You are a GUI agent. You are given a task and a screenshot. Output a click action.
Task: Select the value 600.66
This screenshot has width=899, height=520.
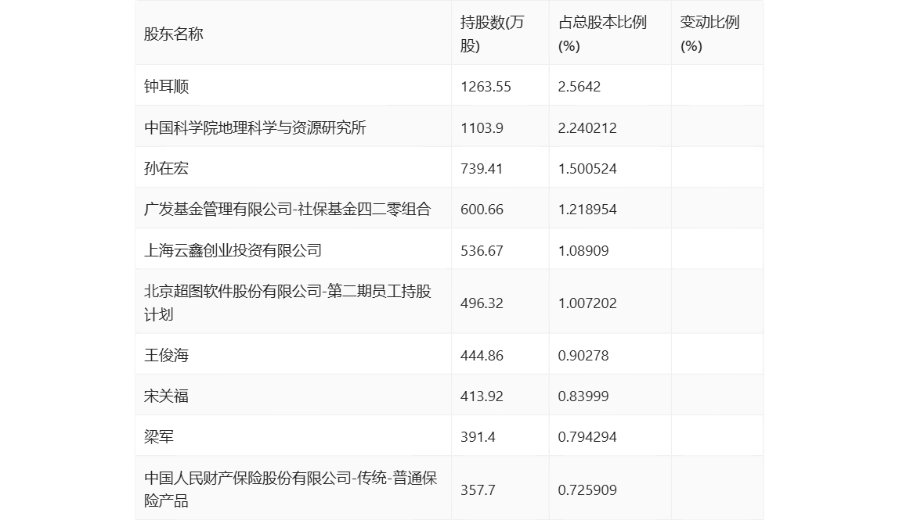pyautogui.click(x=482, y=209)
